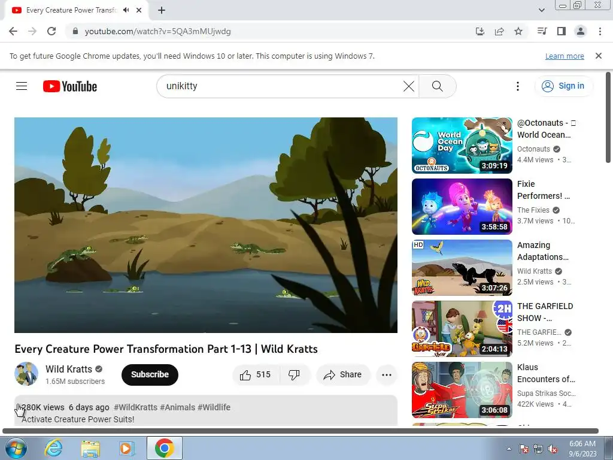Follow the Learn more link

[565, 56]
